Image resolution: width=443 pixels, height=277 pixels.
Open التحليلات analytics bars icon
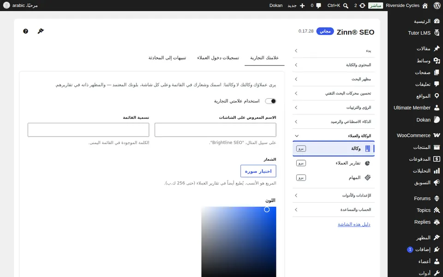coord(437,171)
